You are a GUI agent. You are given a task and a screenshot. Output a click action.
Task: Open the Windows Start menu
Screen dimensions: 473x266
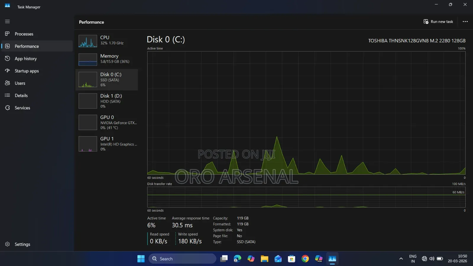click(x=141, y=259)
